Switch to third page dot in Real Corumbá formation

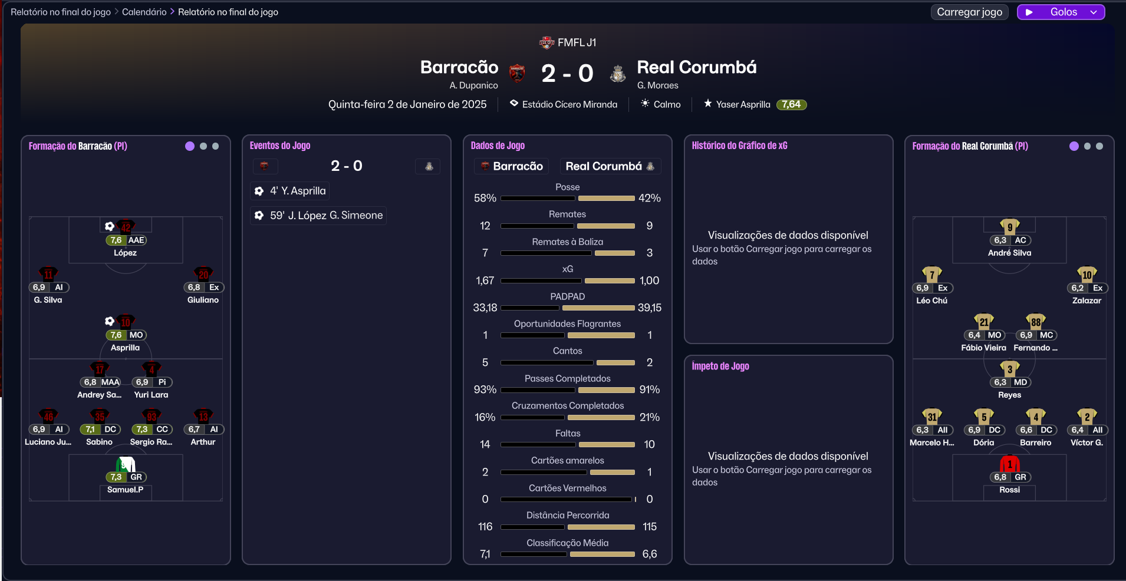click(1099, 146)
